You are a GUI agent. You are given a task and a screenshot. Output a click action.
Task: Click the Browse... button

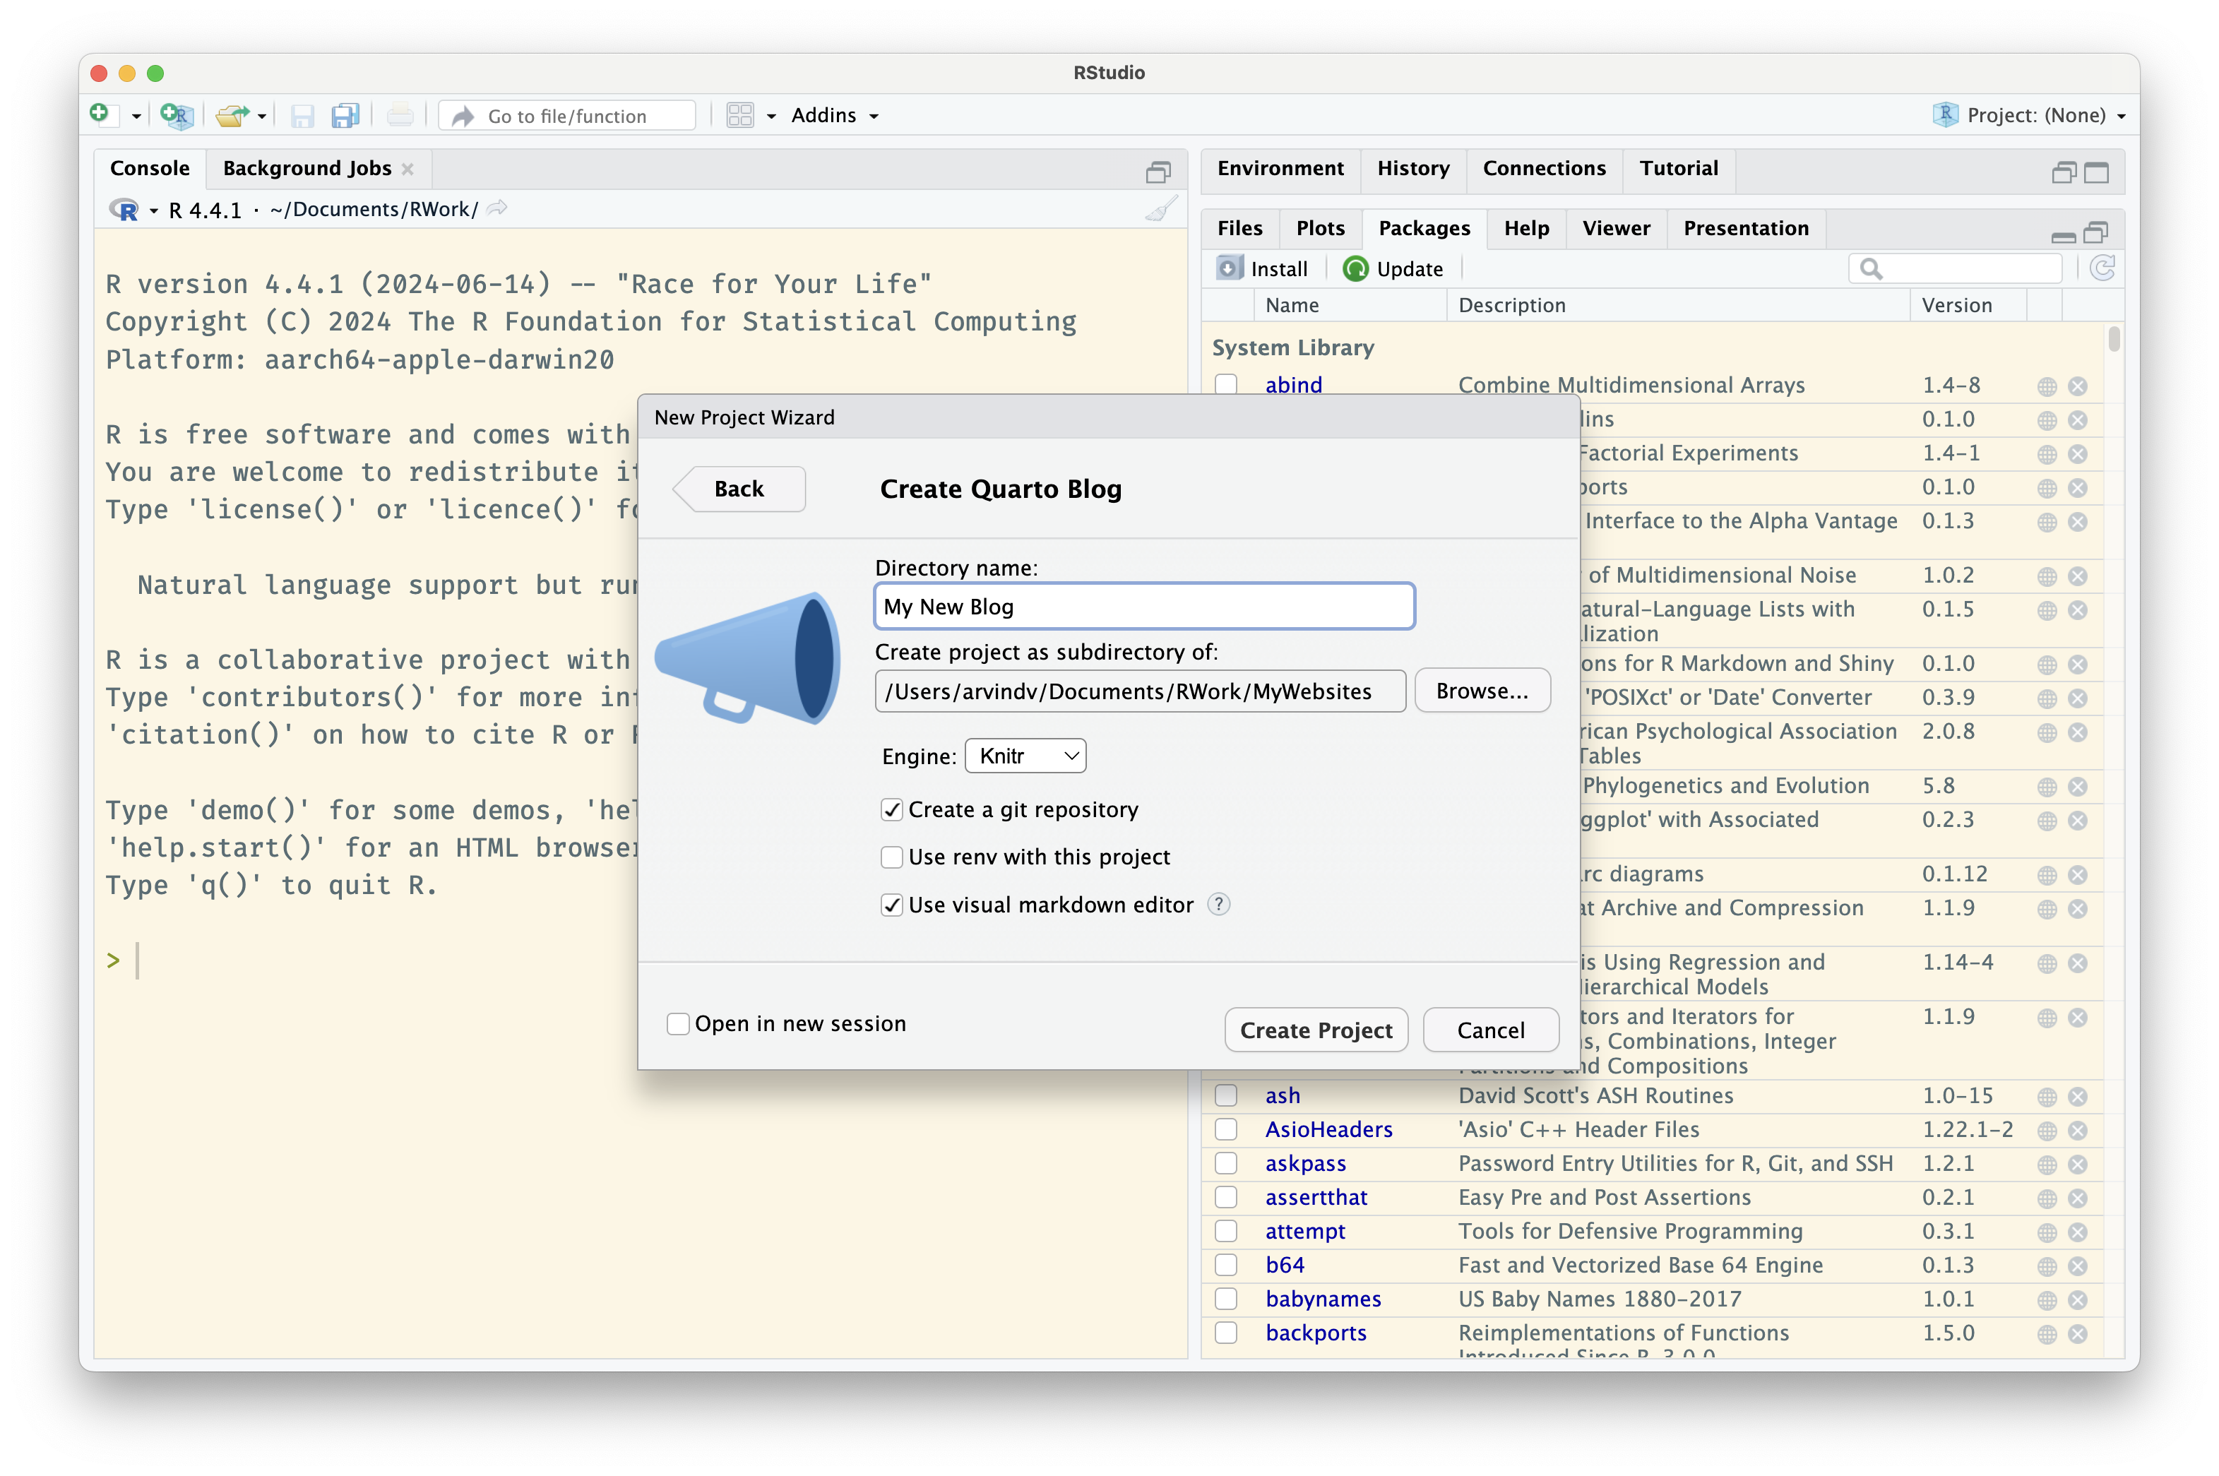(x=1481, y=691)
